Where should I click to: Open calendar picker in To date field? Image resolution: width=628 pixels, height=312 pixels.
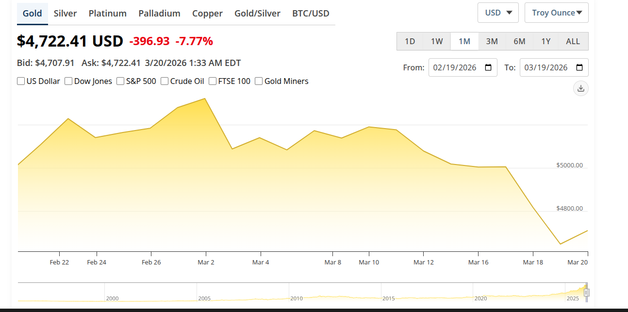[x=579, y=67]
